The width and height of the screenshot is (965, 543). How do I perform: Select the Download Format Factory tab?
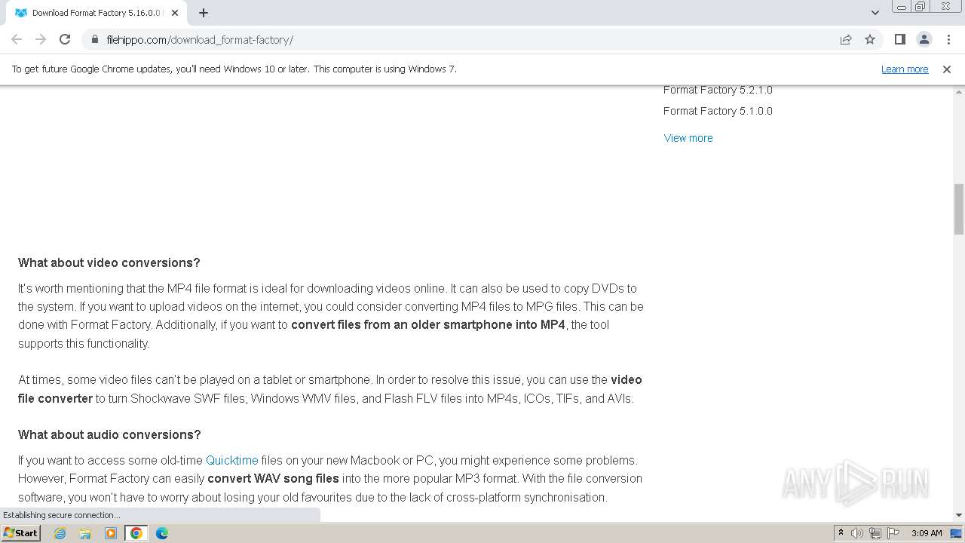pos(96,13)
